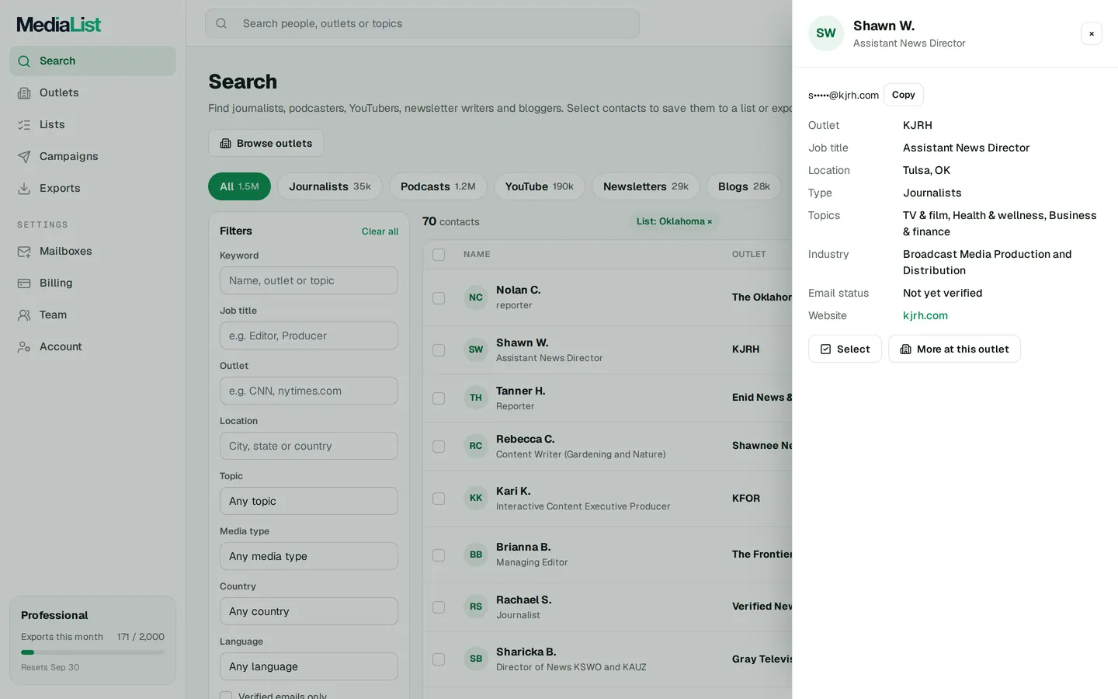Click Clear all filters

380,231
